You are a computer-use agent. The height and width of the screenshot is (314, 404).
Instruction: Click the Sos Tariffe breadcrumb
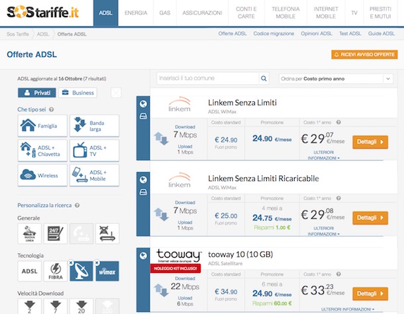[x=18, y=34]
